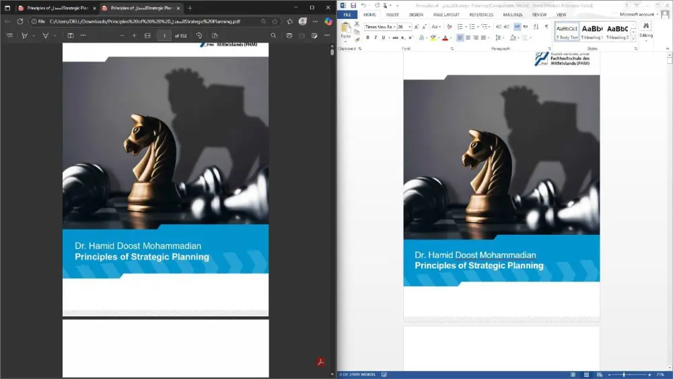Image resolution: width=673 pixels, height=379 pixels.
Task: Switch PDF page view layout
Action: [x=215, y=36]
